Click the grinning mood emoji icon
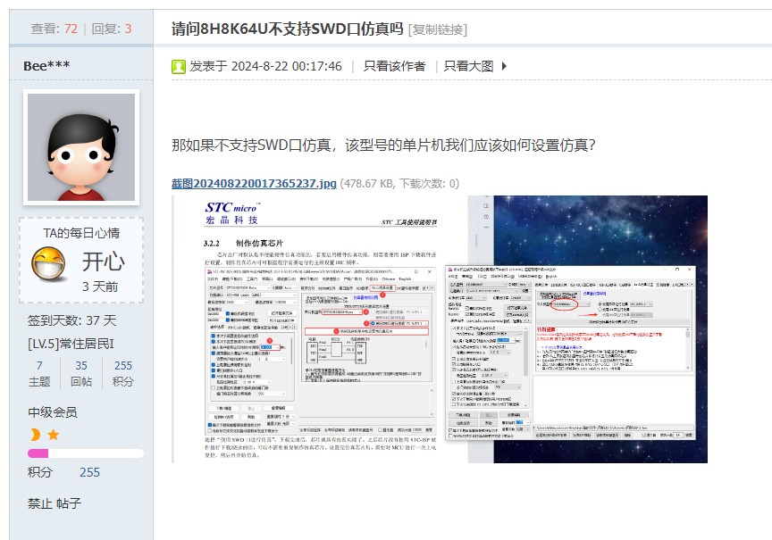This screenshot has height=540, width=772. click(x=48, y=263)
